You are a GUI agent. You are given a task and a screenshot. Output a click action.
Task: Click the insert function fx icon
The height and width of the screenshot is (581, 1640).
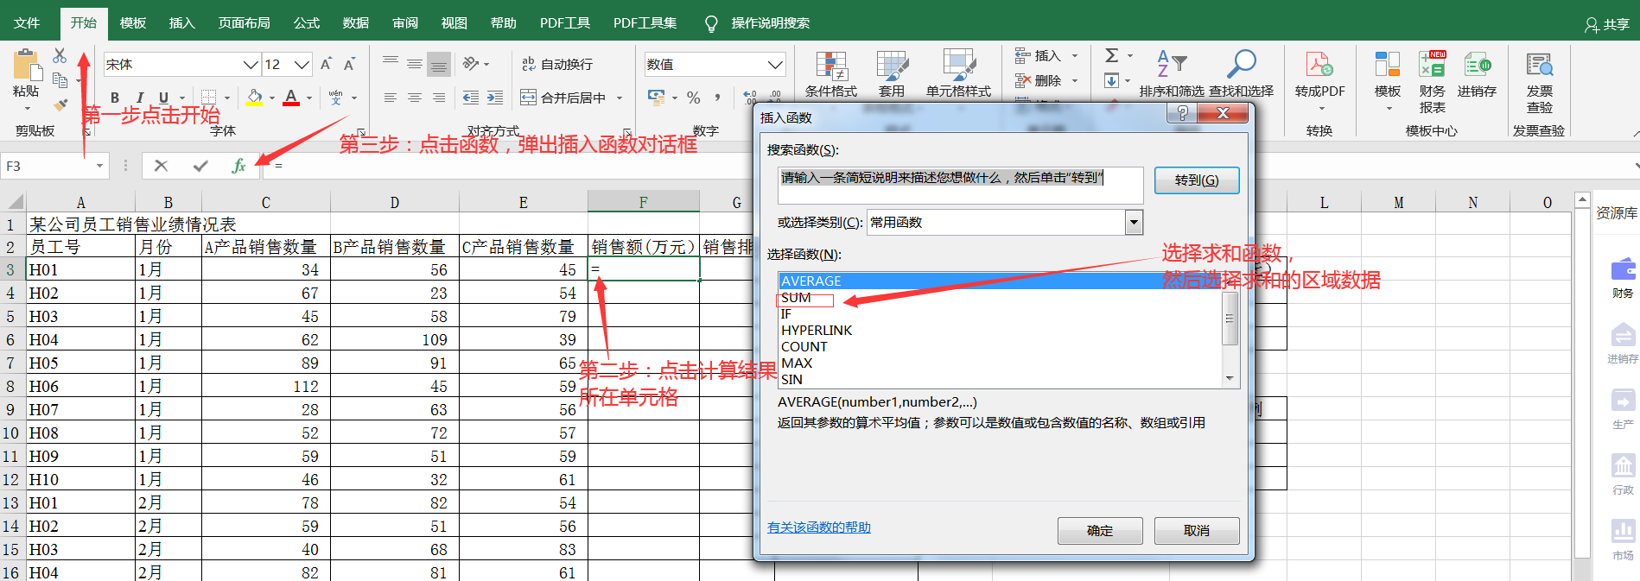(x=239, y=166)
